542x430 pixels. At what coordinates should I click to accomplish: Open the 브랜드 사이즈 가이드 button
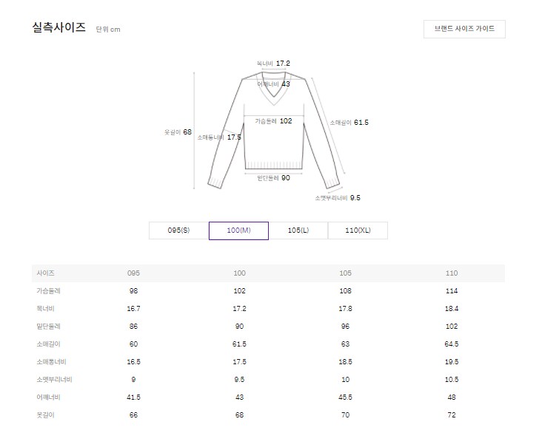click(464, 29)
